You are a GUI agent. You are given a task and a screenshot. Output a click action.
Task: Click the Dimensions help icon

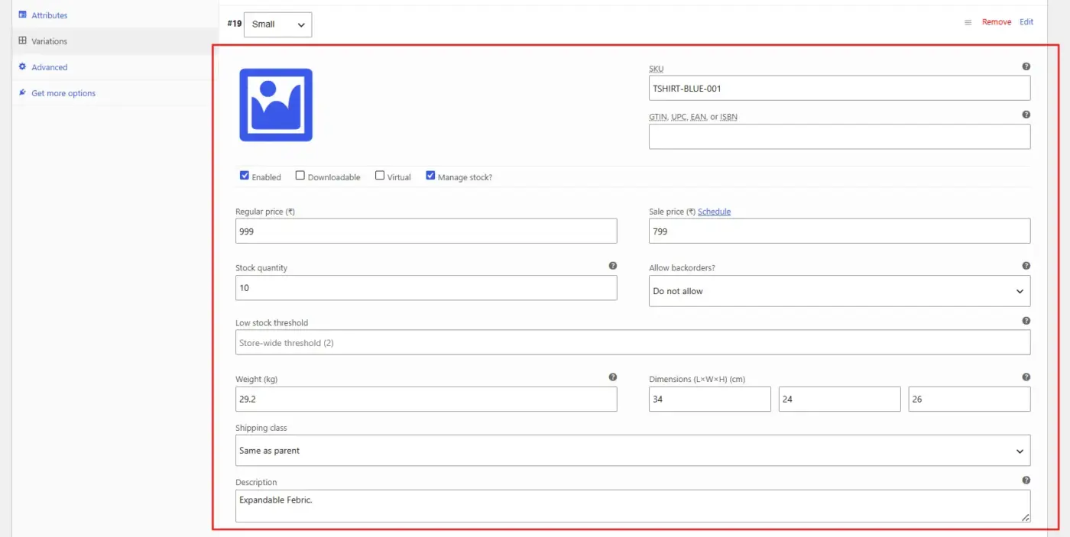pyautogui.click(x=1026, y=377)
